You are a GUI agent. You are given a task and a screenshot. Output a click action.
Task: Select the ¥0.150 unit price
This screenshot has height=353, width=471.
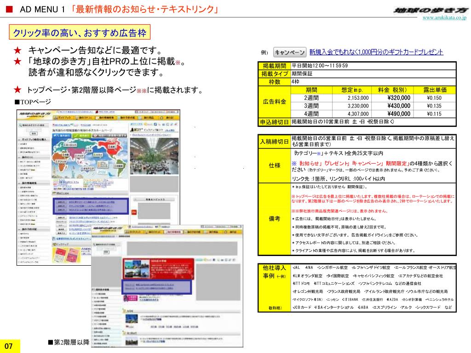[x=434, y=98]
